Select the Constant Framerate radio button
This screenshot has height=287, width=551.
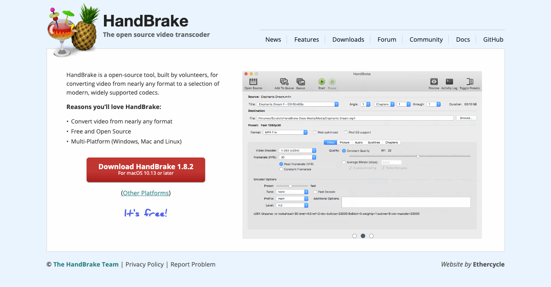[x=281, y=169]
